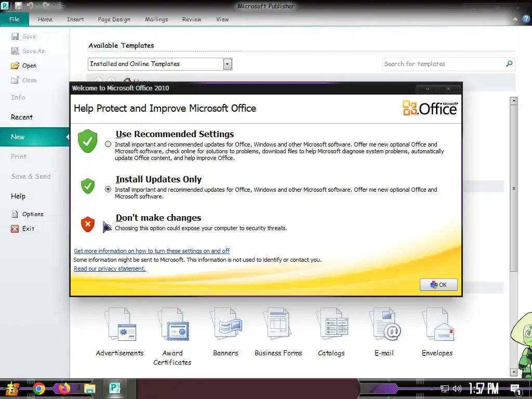Click the Publisher app icon in title bar
This screenshot has width=532, height=399.
pyautogui.click(x=5, y=6)
